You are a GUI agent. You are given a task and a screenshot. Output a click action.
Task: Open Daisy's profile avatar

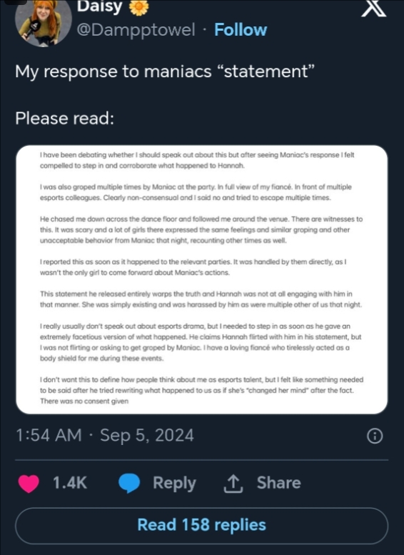[43, 21]
